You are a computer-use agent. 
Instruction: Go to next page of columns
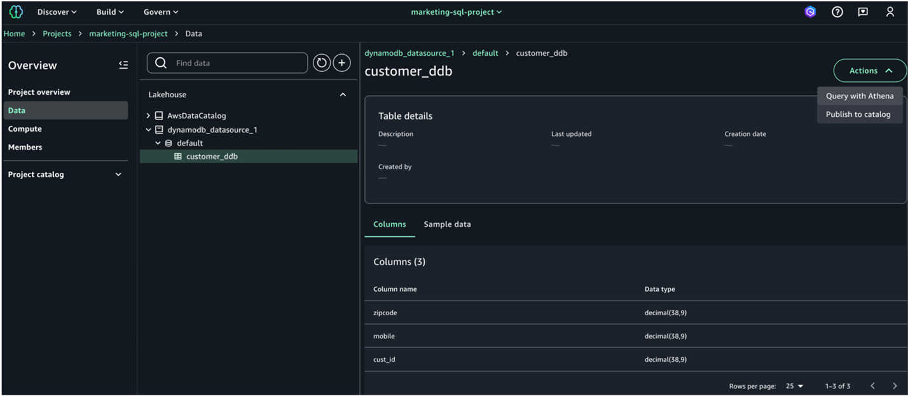tap(895, 386)
